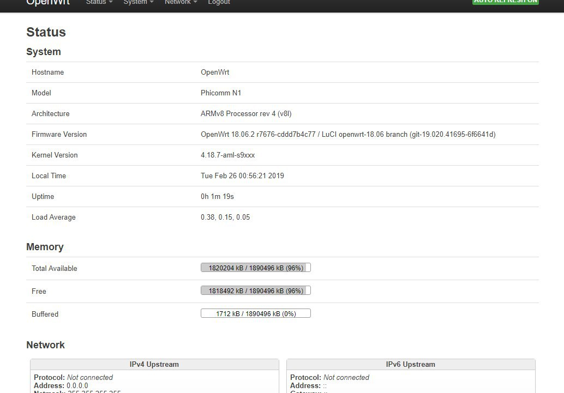
Task: Click the IPv4 Upstream panel header
Action: tap(154, 364)
